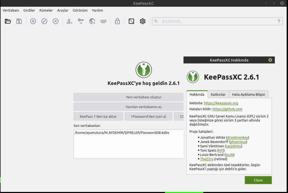The image size is (288, 193).
Task: Open the TheZ3ro profile link
Action: (207, 159)
